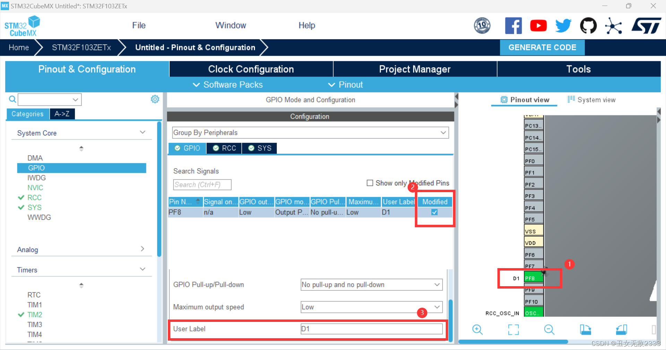Fit the chip view to screen
Image resolution: width=666 pixels, height=350 pixels.
(513, 330)
